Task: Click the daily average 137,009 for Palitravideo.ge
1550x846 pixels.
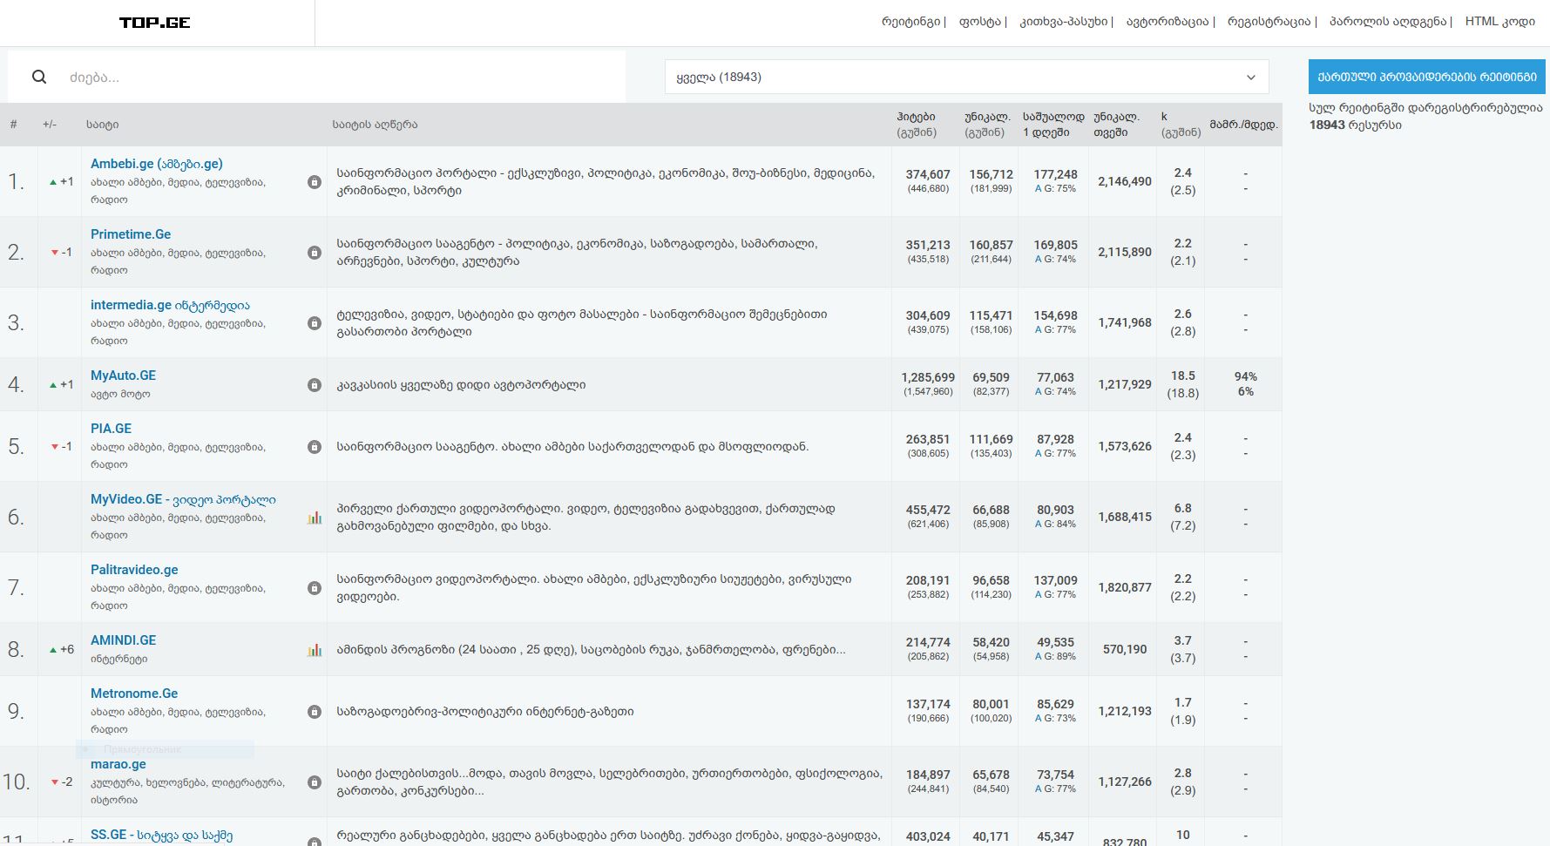Action: tap(1055, 580)
